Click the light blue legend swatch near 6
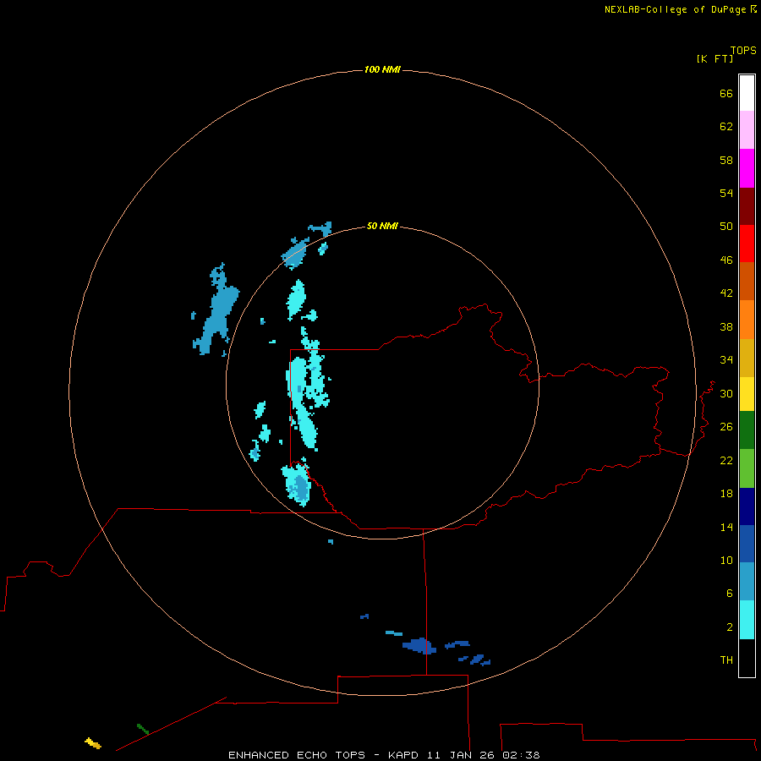The width and height of the screenshot is (761, 761). [x=747, y=582]
